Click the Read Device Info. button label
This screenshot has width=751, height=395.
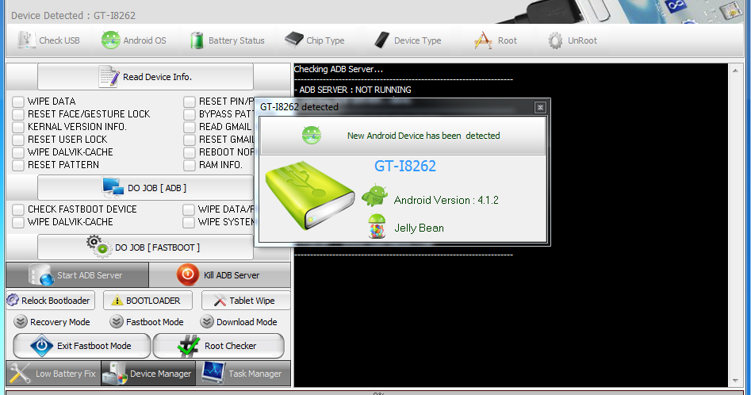point(157,77)
